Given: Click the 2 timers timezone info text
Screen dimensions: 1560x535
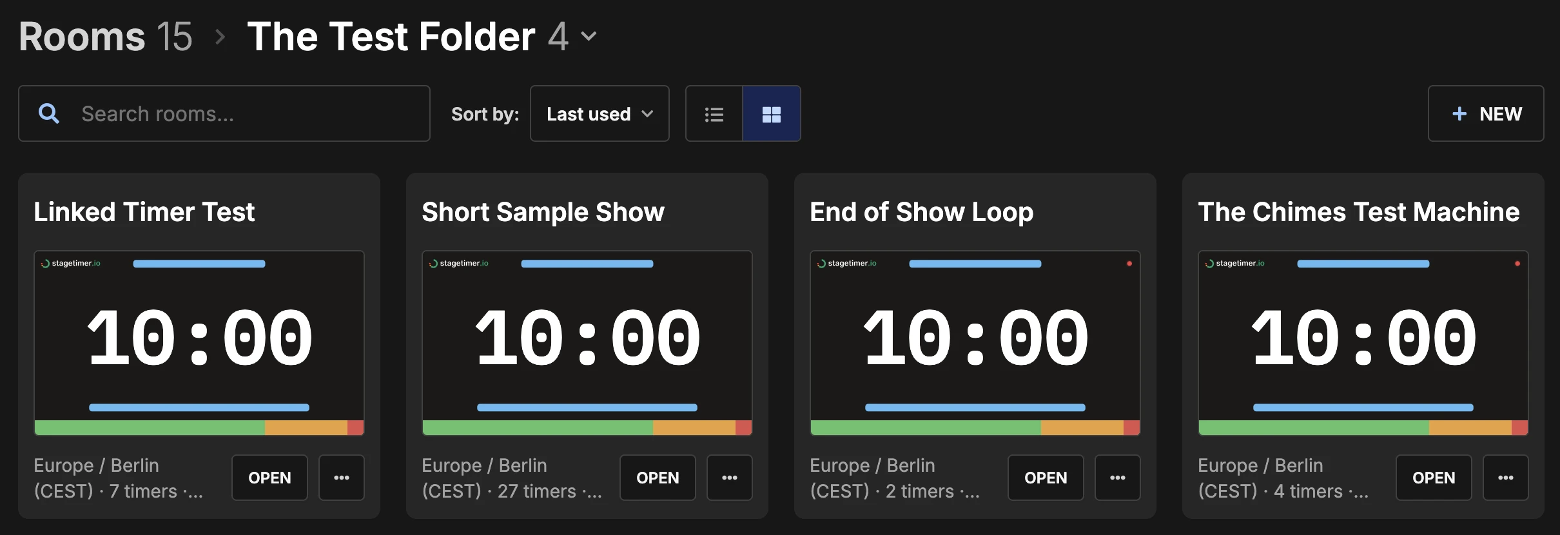Looking at the screenshot, I should click(895, 478).
